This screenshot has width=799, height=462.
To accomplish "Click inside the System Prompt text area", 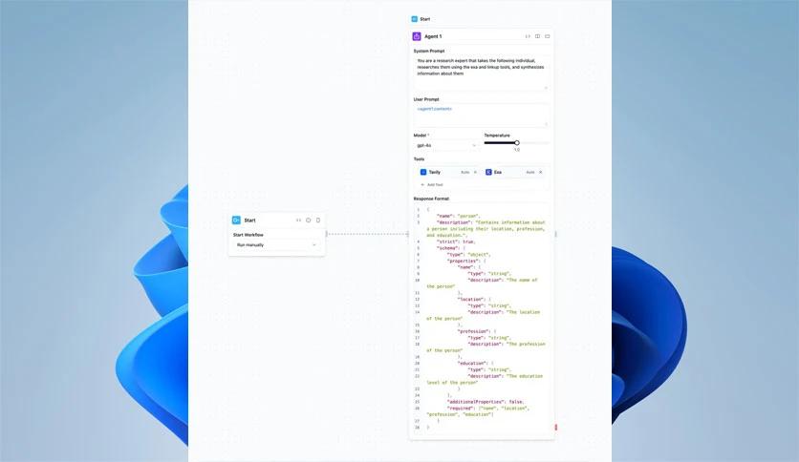I will (x=482, y=73).
